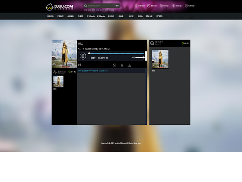
Task: Pause the playing track
Action: tap(83, 56)
